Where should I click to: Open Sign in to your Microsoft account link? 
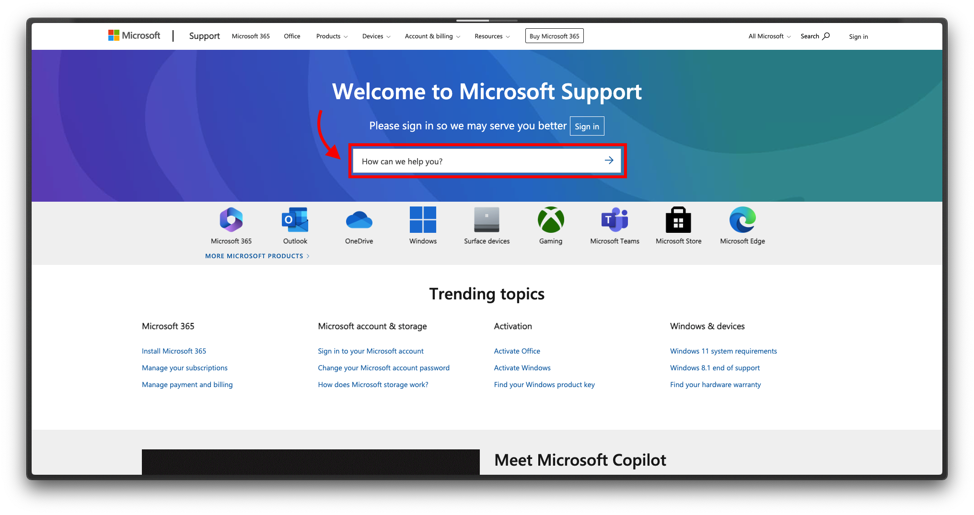371,351
